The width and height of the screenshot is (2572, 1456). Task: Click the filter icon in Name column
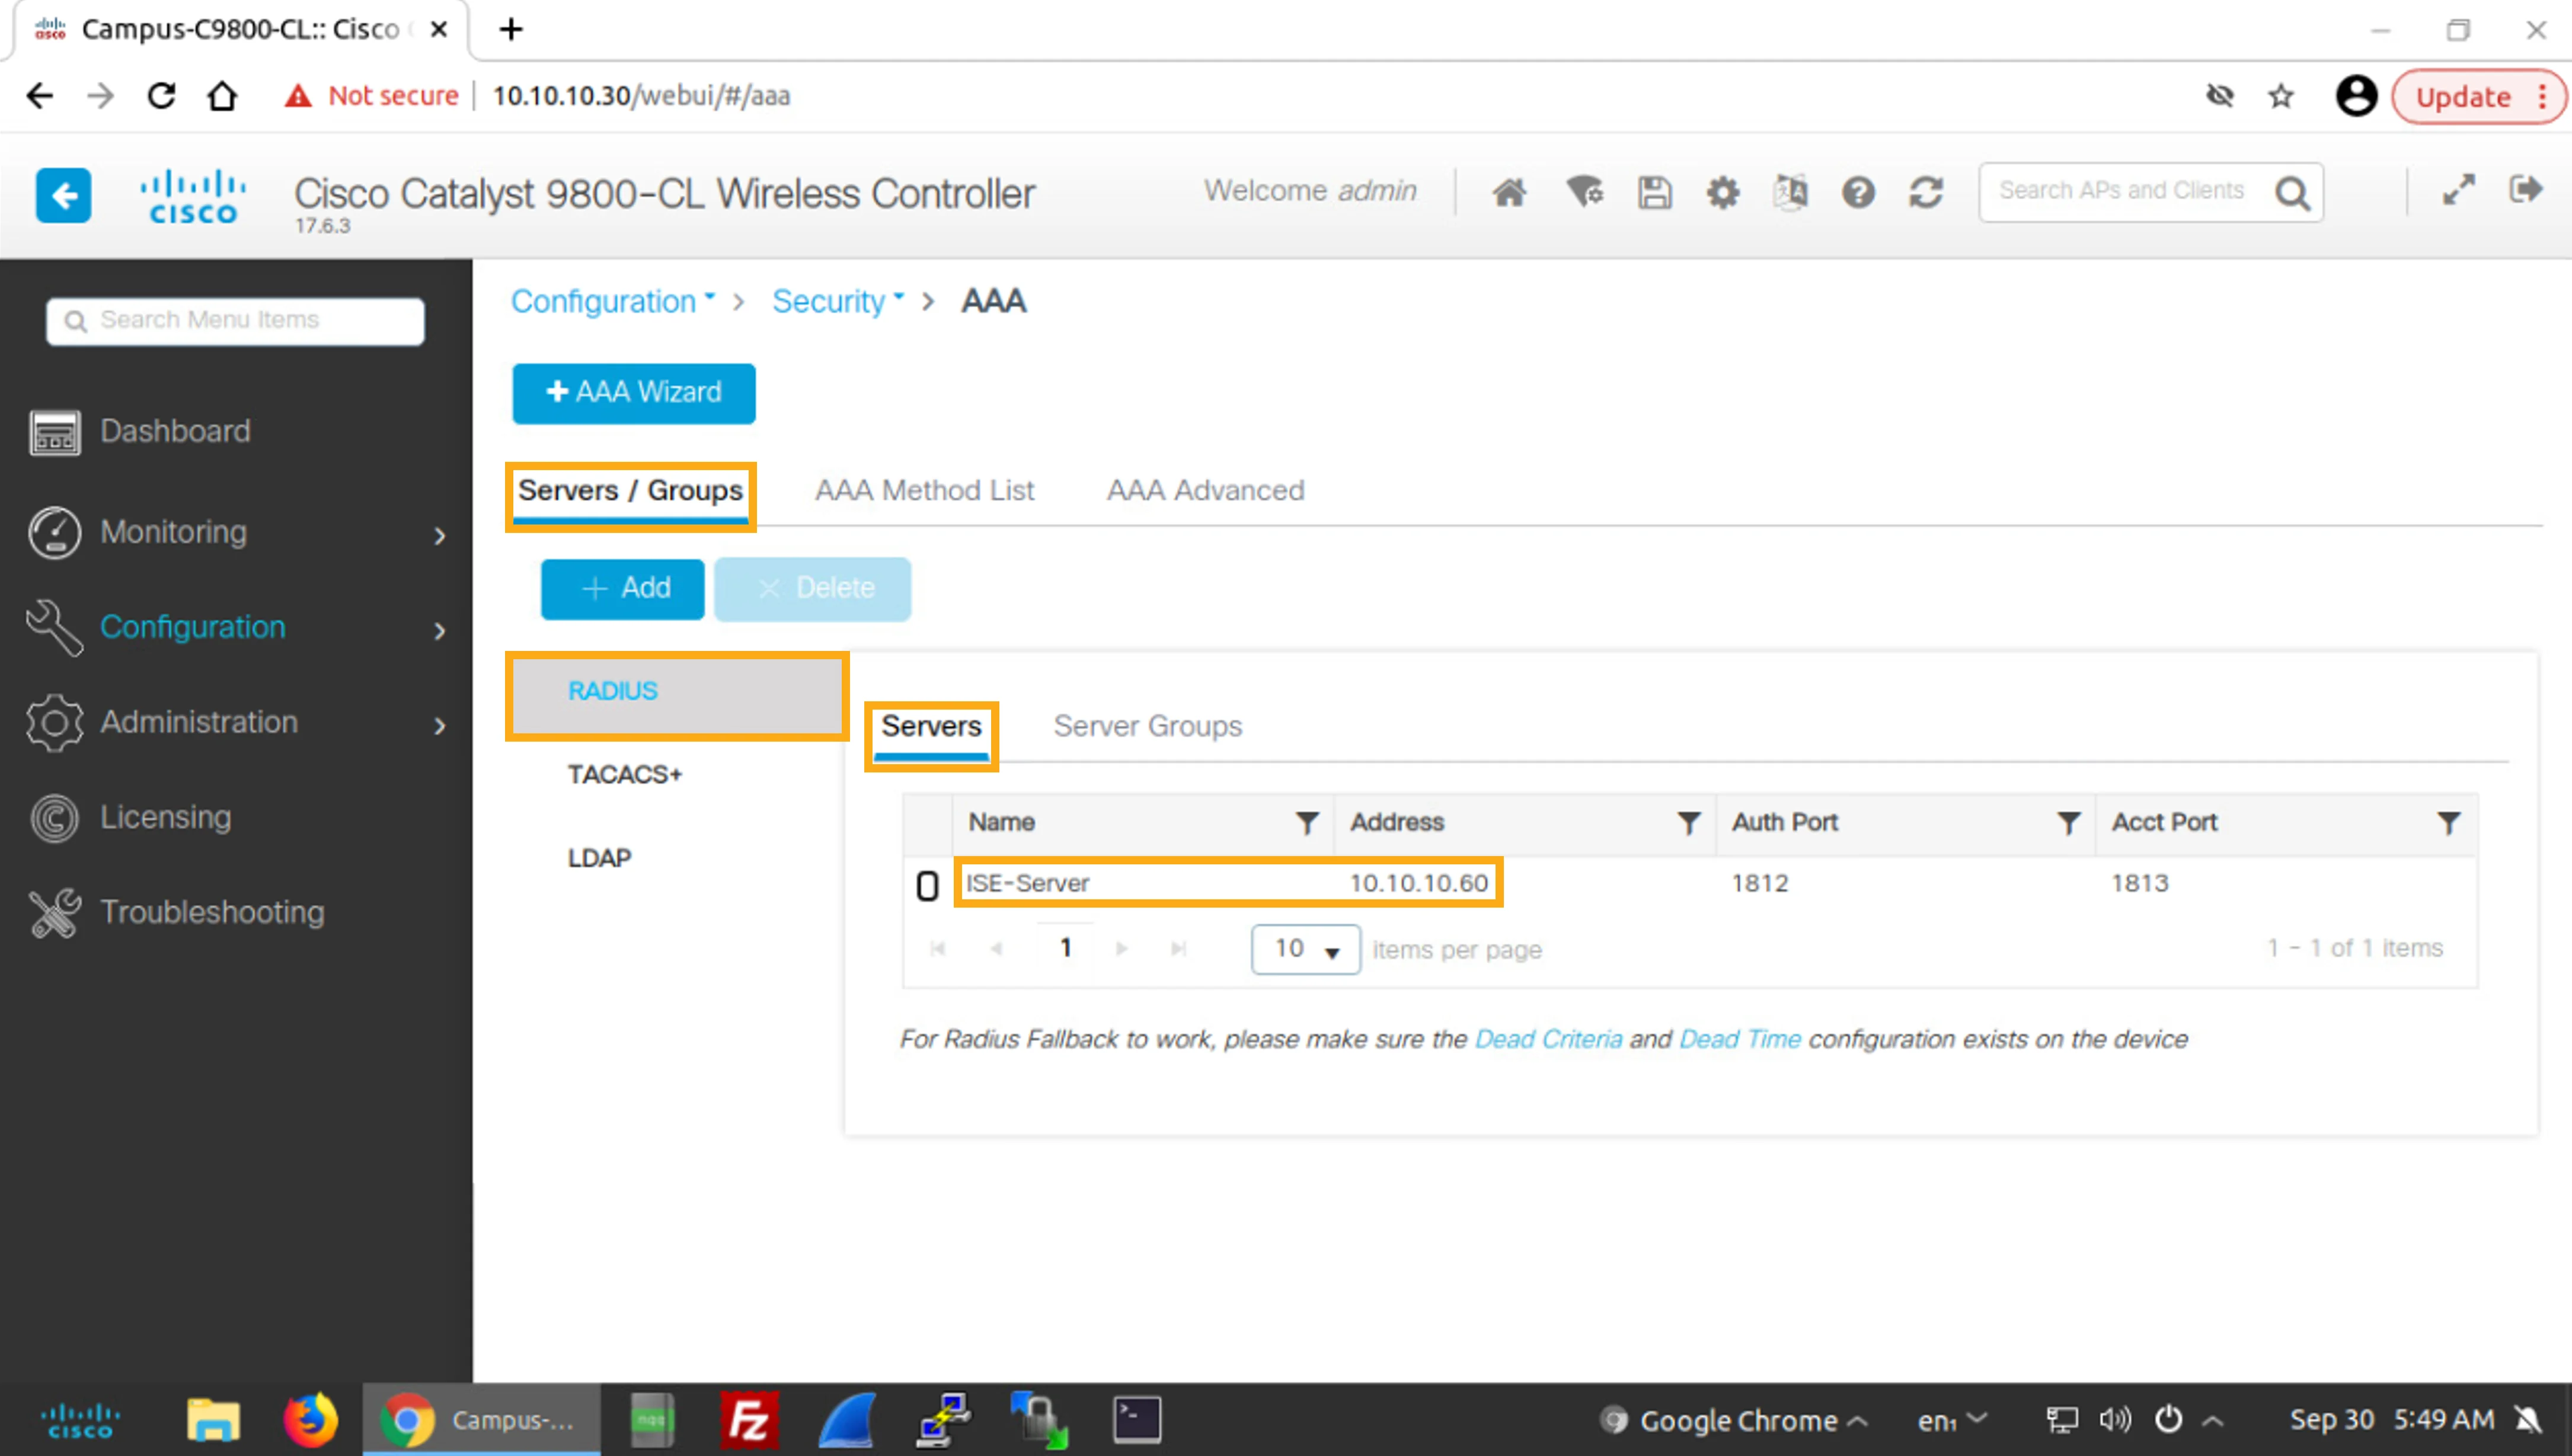pos(1306,823)
